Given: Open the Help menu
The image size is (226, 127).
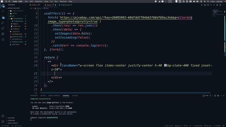Looking at the screenshot, I should (x=70, y=1).
